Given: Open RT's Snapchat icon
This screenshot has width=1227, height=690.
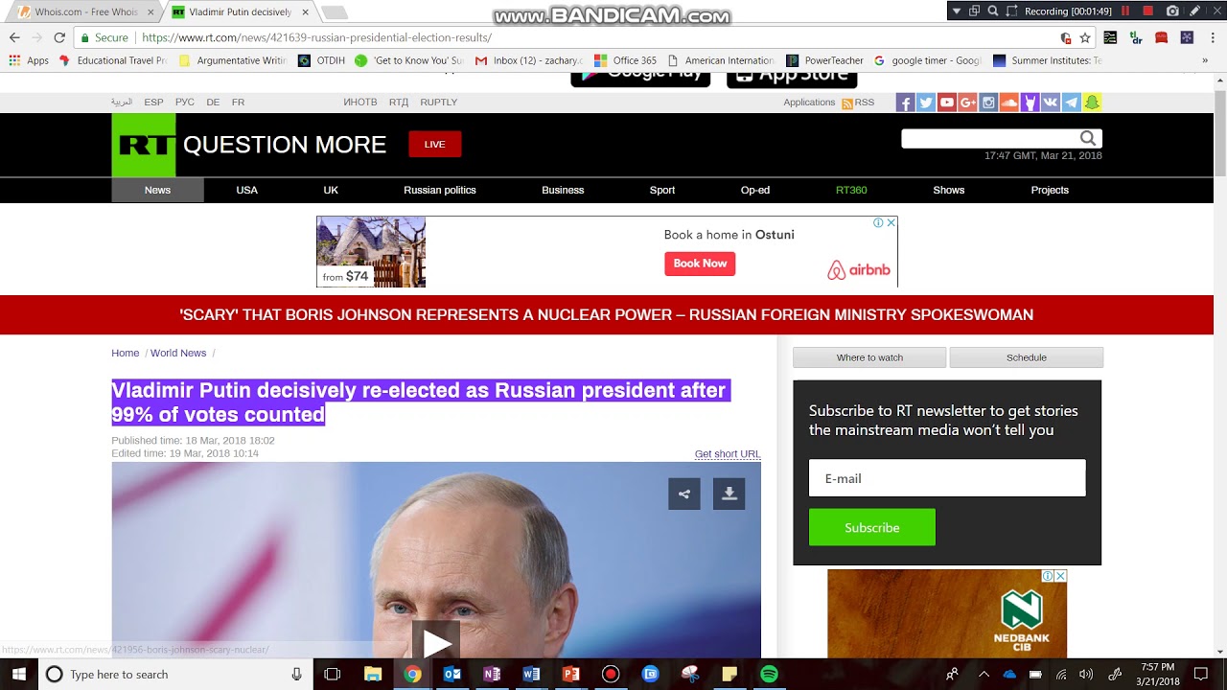Looking at the screenshot, I should (1092, 103).
